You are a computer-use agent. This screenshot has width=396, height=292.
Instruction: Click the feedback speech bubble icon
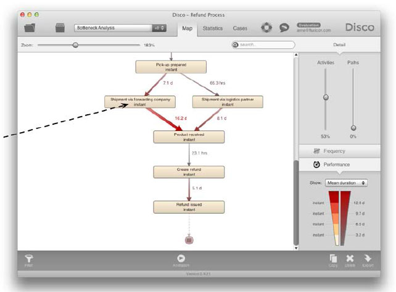tap(284, 28)
